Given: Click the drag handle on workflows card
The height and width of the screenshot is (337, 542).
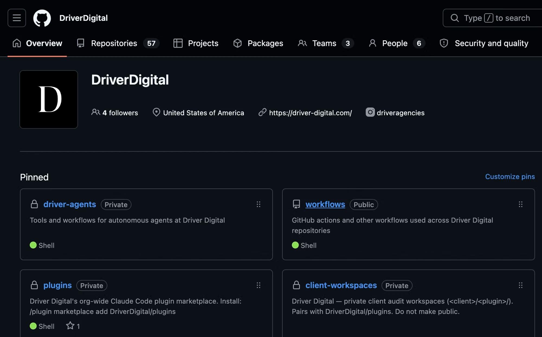Looking at the screenshot, I should pyautogui.click(x=521, y=204).
